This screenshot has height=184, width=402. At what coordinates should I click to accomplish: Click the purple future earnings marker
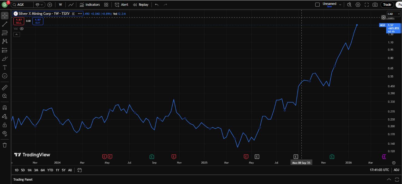[x=384, y=156]
